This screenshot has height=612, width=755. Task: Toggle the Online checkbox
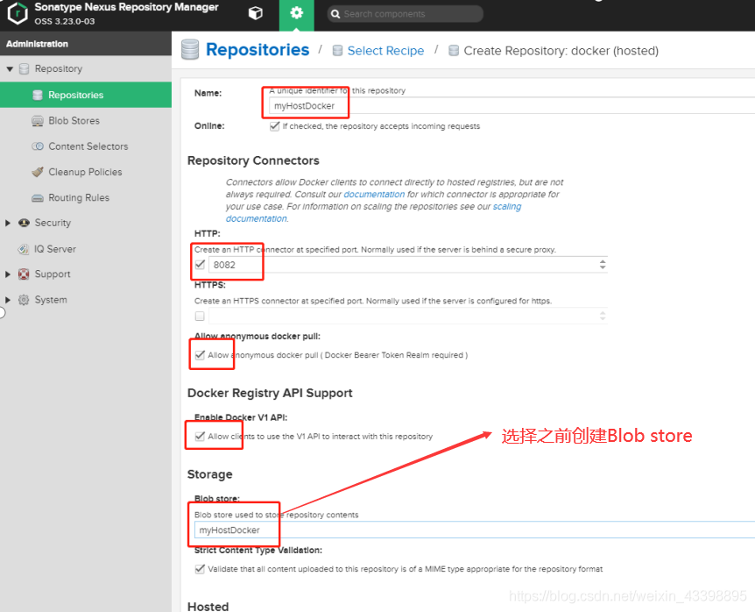click(x=274, y=126)
